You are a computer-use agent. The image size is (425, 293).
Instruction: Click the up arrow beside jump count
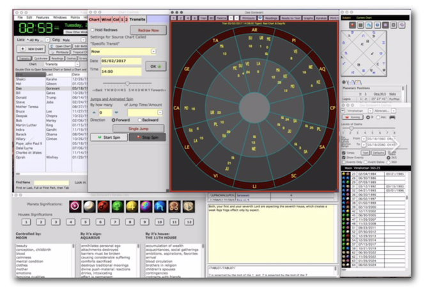click(93, 112)
